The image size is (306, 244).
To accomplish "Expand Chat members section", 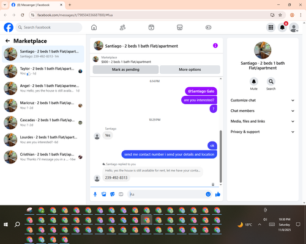I will 263,111.
